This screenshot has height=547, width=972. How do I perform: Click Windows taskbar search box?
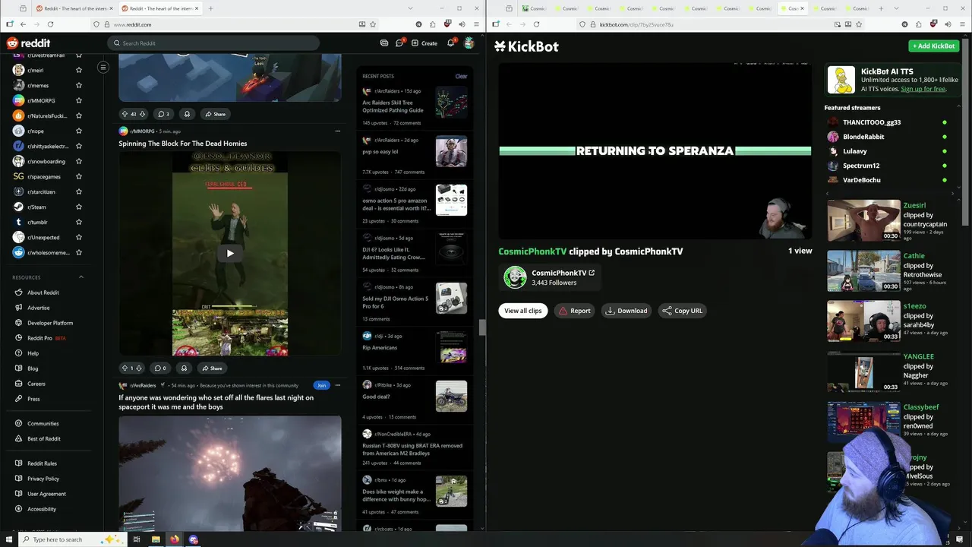point(72,539)
